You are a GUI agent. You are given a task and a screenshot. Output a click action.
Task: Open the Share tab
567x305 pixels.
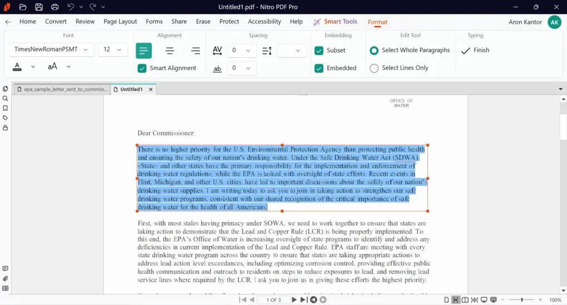(x=179, y=22)
